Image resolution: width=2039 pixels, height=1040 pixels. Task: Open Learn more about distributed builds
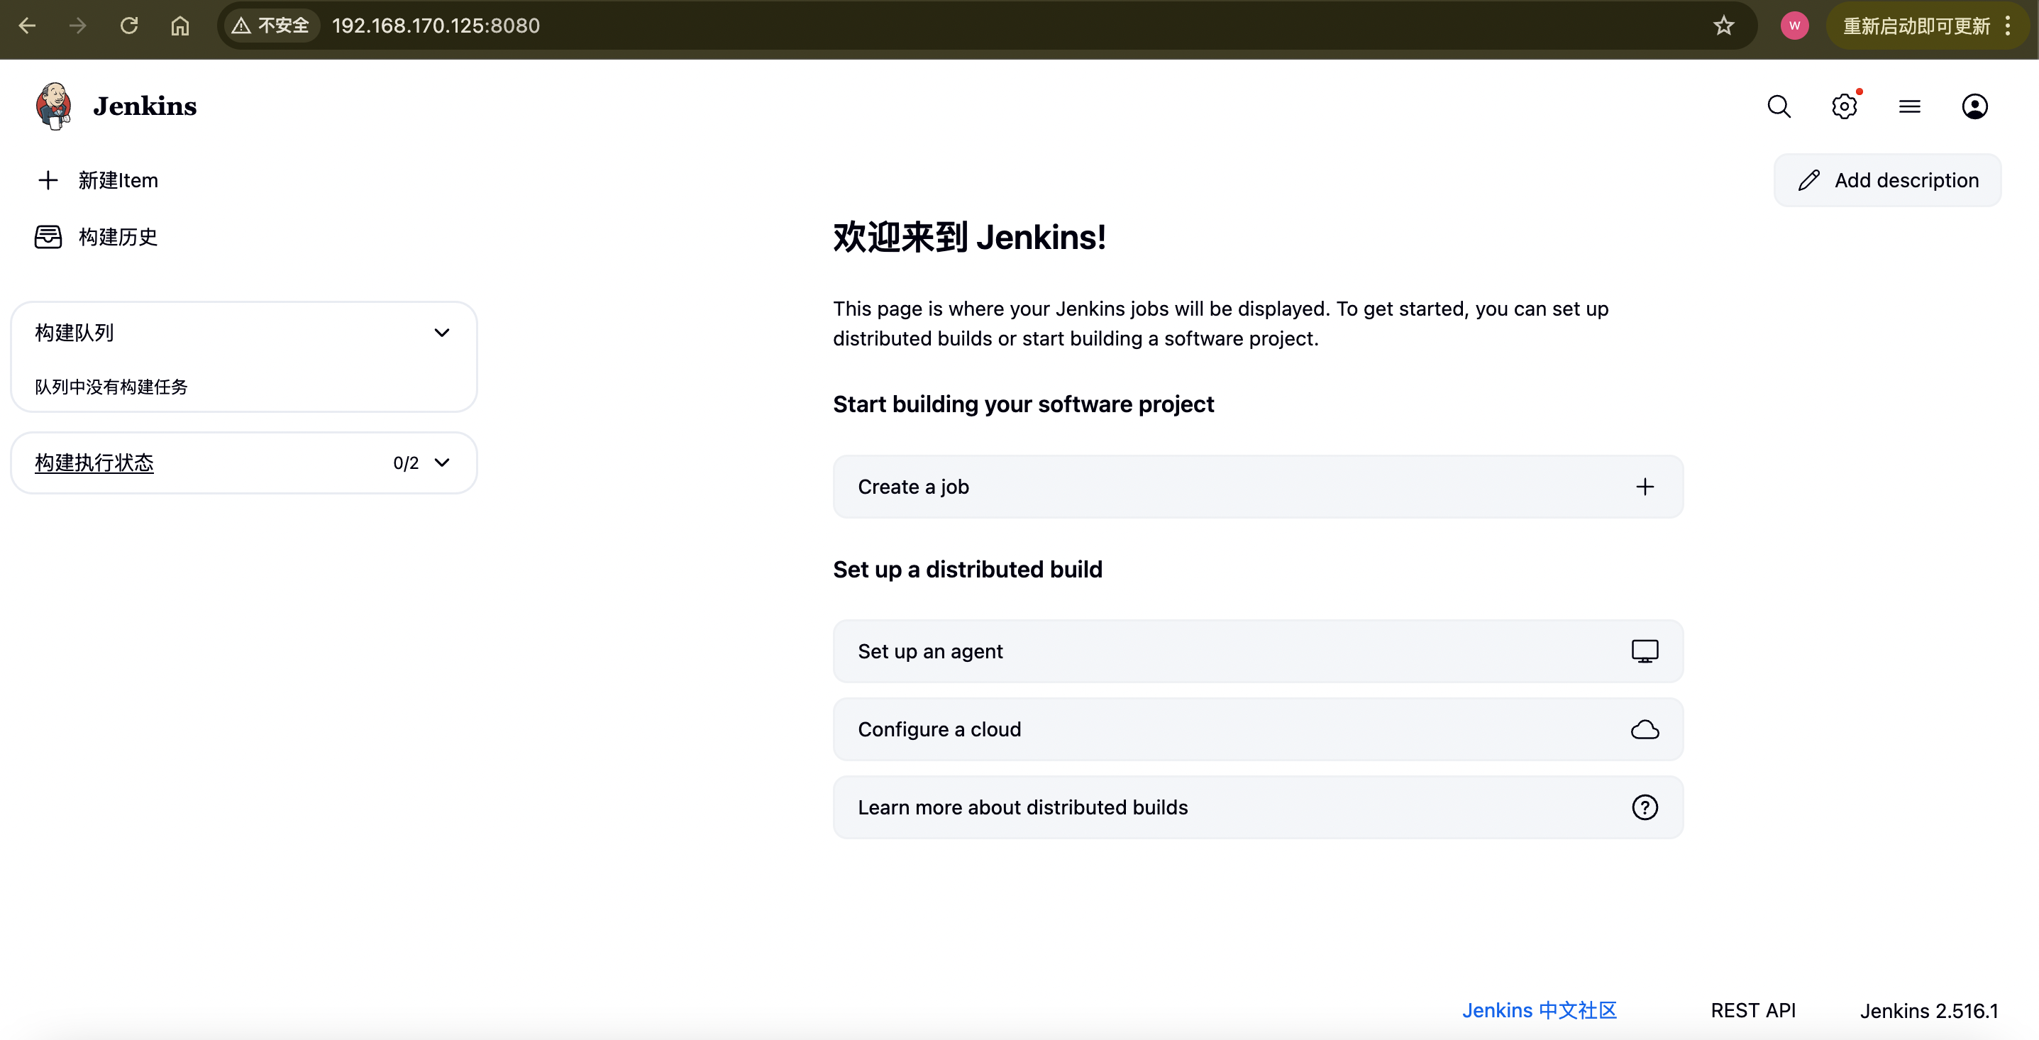[x=1258, y=807]
